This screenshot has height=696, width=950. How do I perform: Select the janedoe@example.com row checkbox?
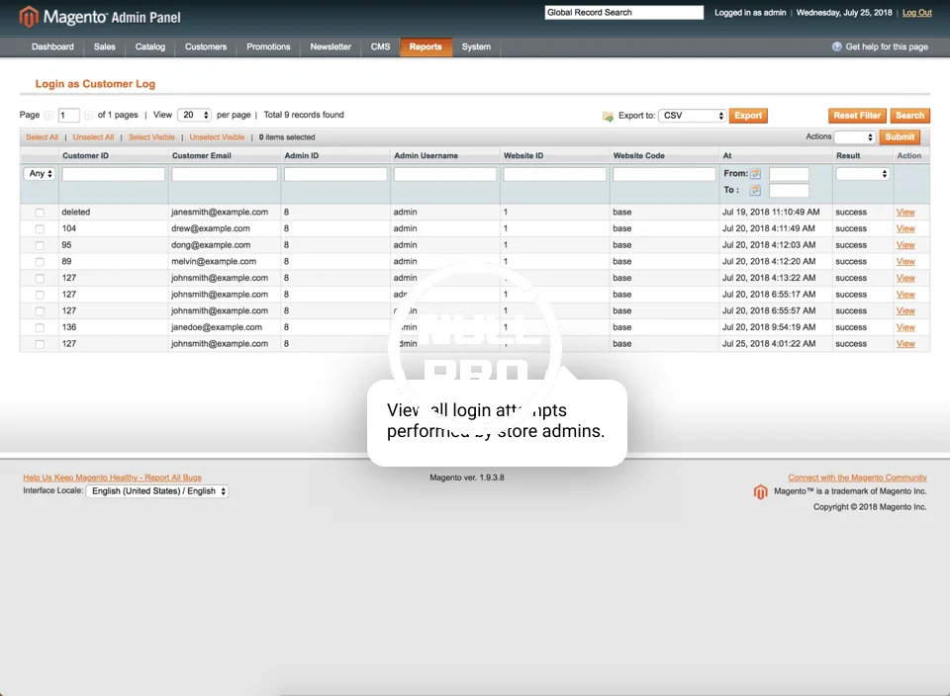click(x=40, y=327)
